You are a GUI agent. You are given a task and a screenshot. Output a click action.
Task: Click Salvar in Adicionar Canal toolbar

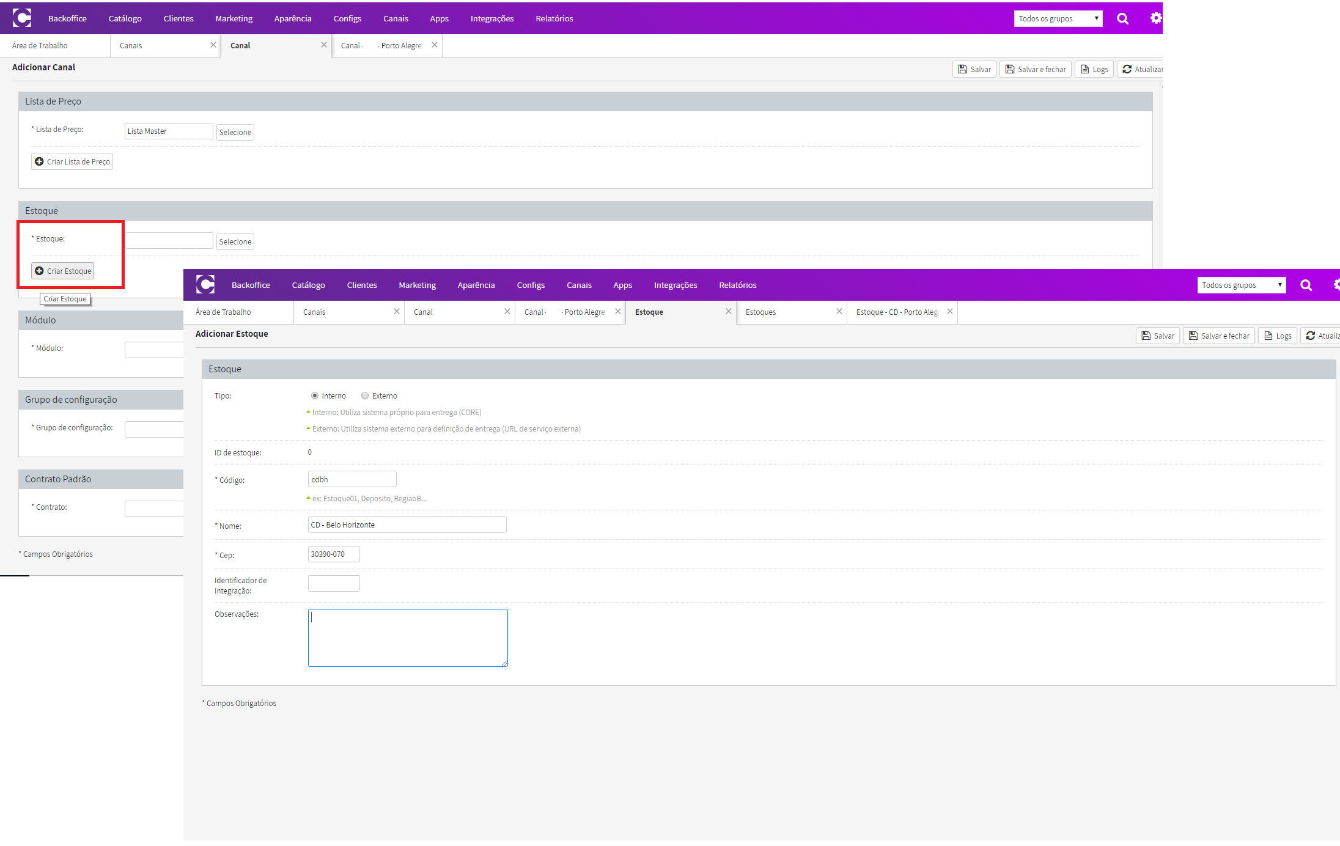(974, 69)
